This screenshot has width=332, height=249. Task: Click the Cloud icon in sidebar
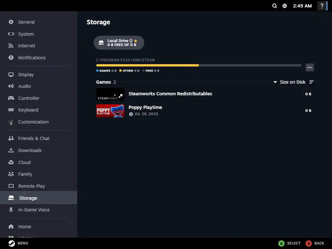point(11,162)
